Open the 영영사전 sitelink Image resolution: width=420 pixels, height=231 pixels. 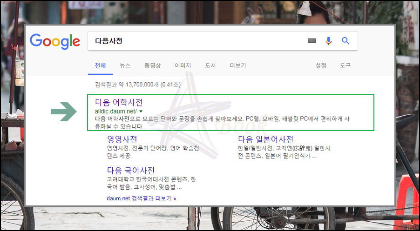122,139
